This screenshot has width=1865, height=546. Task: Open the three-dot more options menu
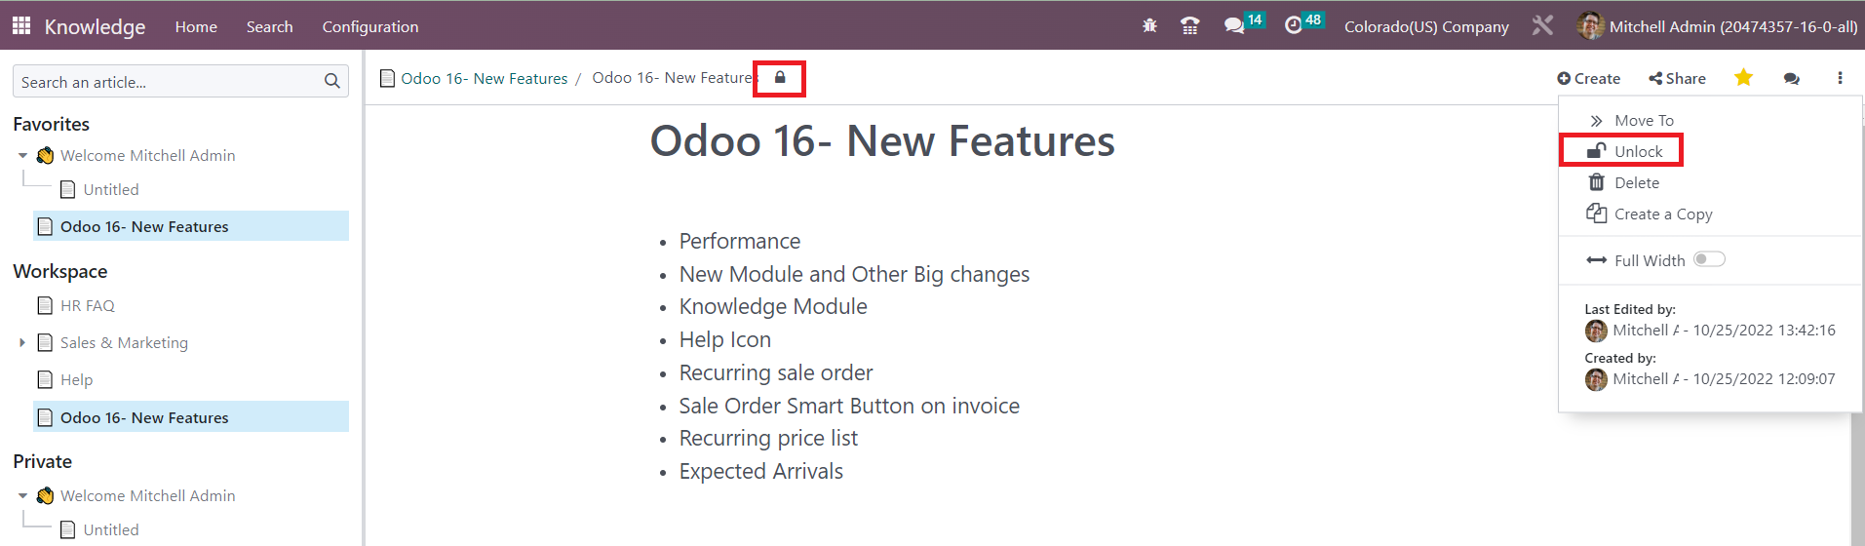[1840, 78]
